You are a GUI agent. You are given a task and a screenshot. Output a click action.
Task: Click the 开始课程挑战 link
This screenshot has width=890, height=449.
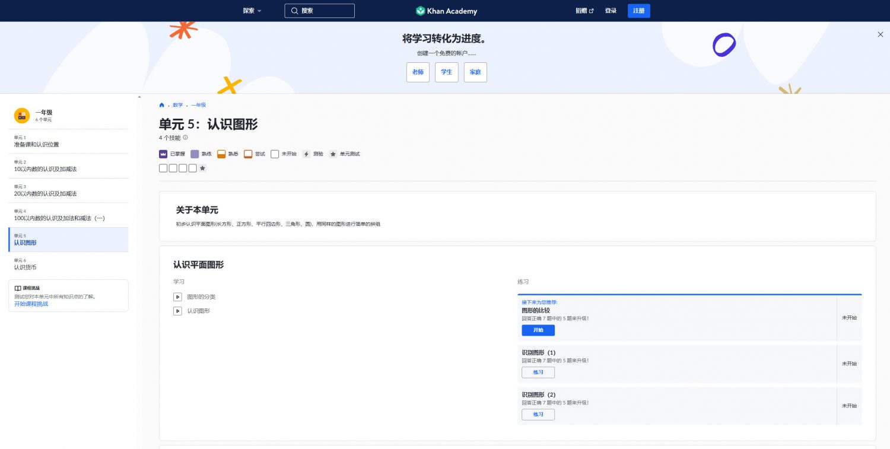tap(31, 304)
